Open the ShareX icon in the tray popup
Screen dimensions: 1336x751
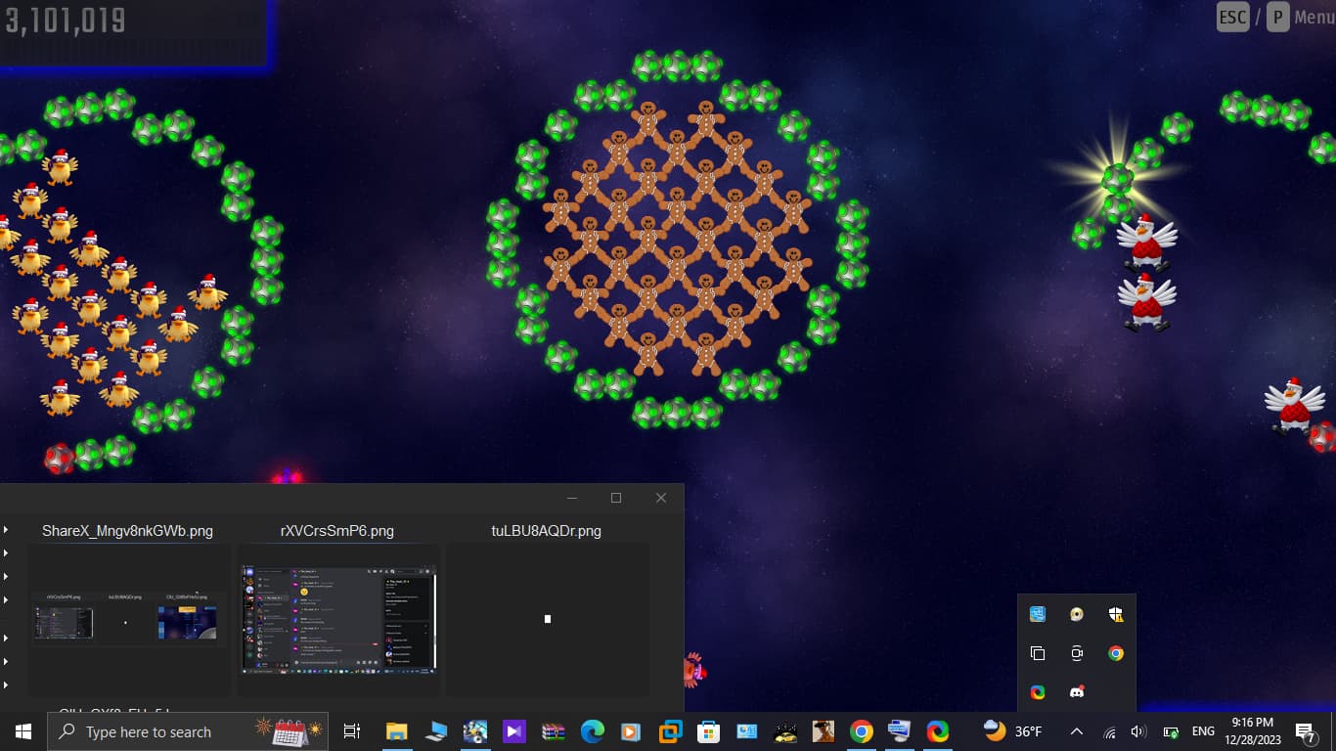point(1038,692)
